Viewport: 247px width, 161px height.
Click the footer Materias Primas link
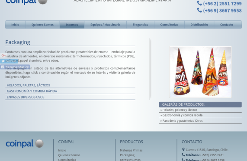[x=131, y=150]
